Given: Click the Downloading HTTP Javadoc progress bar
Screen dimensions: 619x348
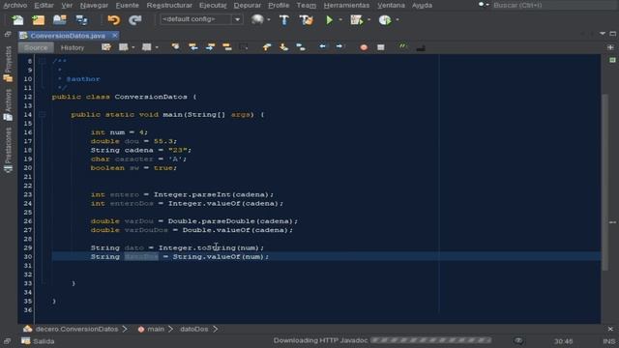Looking at the screenshot, I should [x=430, y=340].
